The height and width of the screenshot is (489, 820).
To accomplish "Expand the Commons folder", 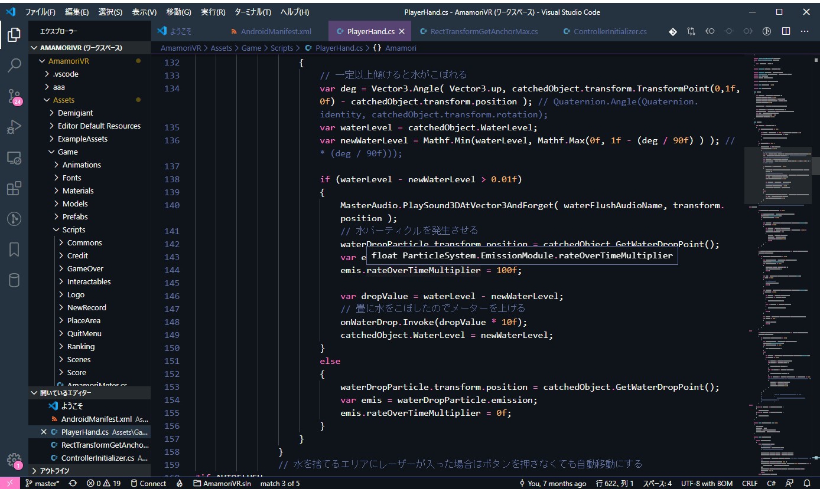I will click(89, 242).
